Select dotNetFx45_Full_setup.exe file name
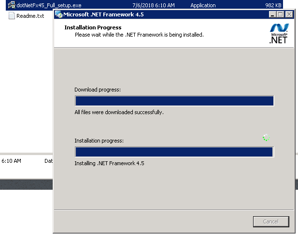Screen dimensions: 298x235 [49, 5]
